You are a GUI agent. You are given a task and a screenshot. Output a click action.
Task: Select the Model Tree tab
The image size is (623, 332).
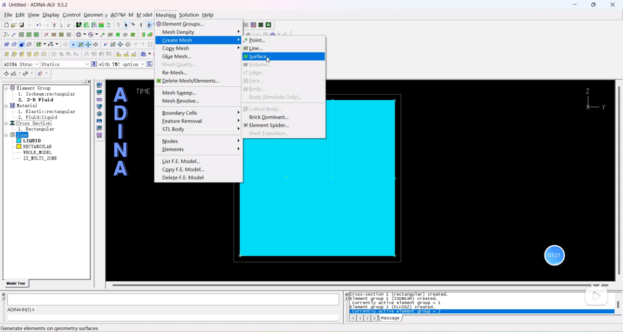coord(16,283)
